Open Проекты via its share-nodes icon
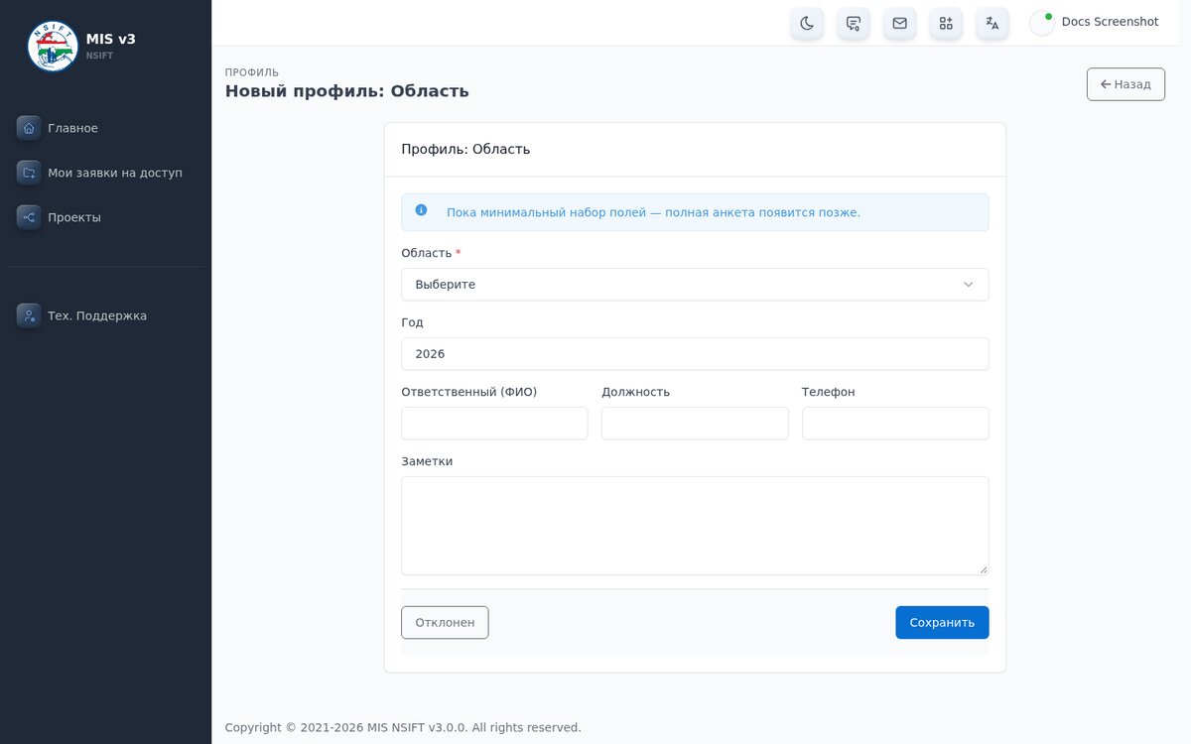Viewport: 1191px width, 744px height. coord(29,217)
